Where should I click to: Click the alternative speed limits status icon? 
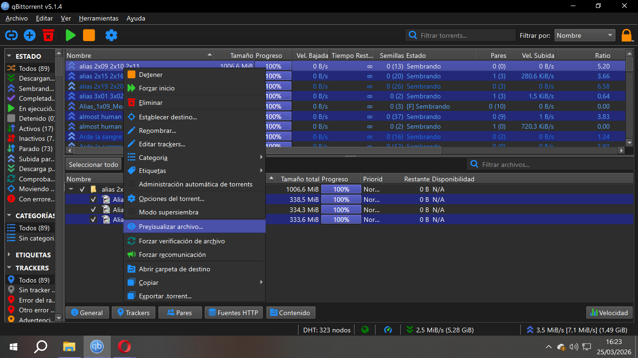click(x=388, y=330)
